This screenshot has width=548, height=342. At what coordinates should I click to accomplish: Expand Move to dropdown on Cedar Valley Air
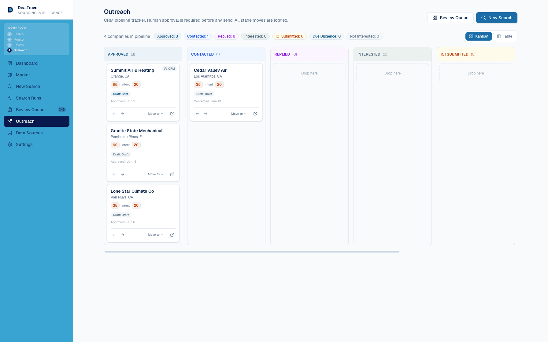pos(239,114)
